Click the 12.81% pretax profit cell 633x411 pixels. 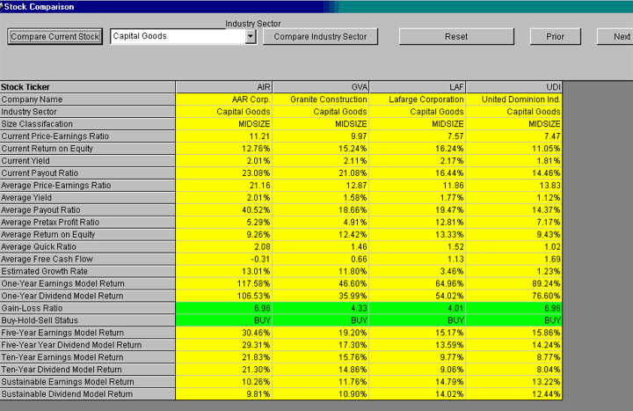click(x=418, y=223)
